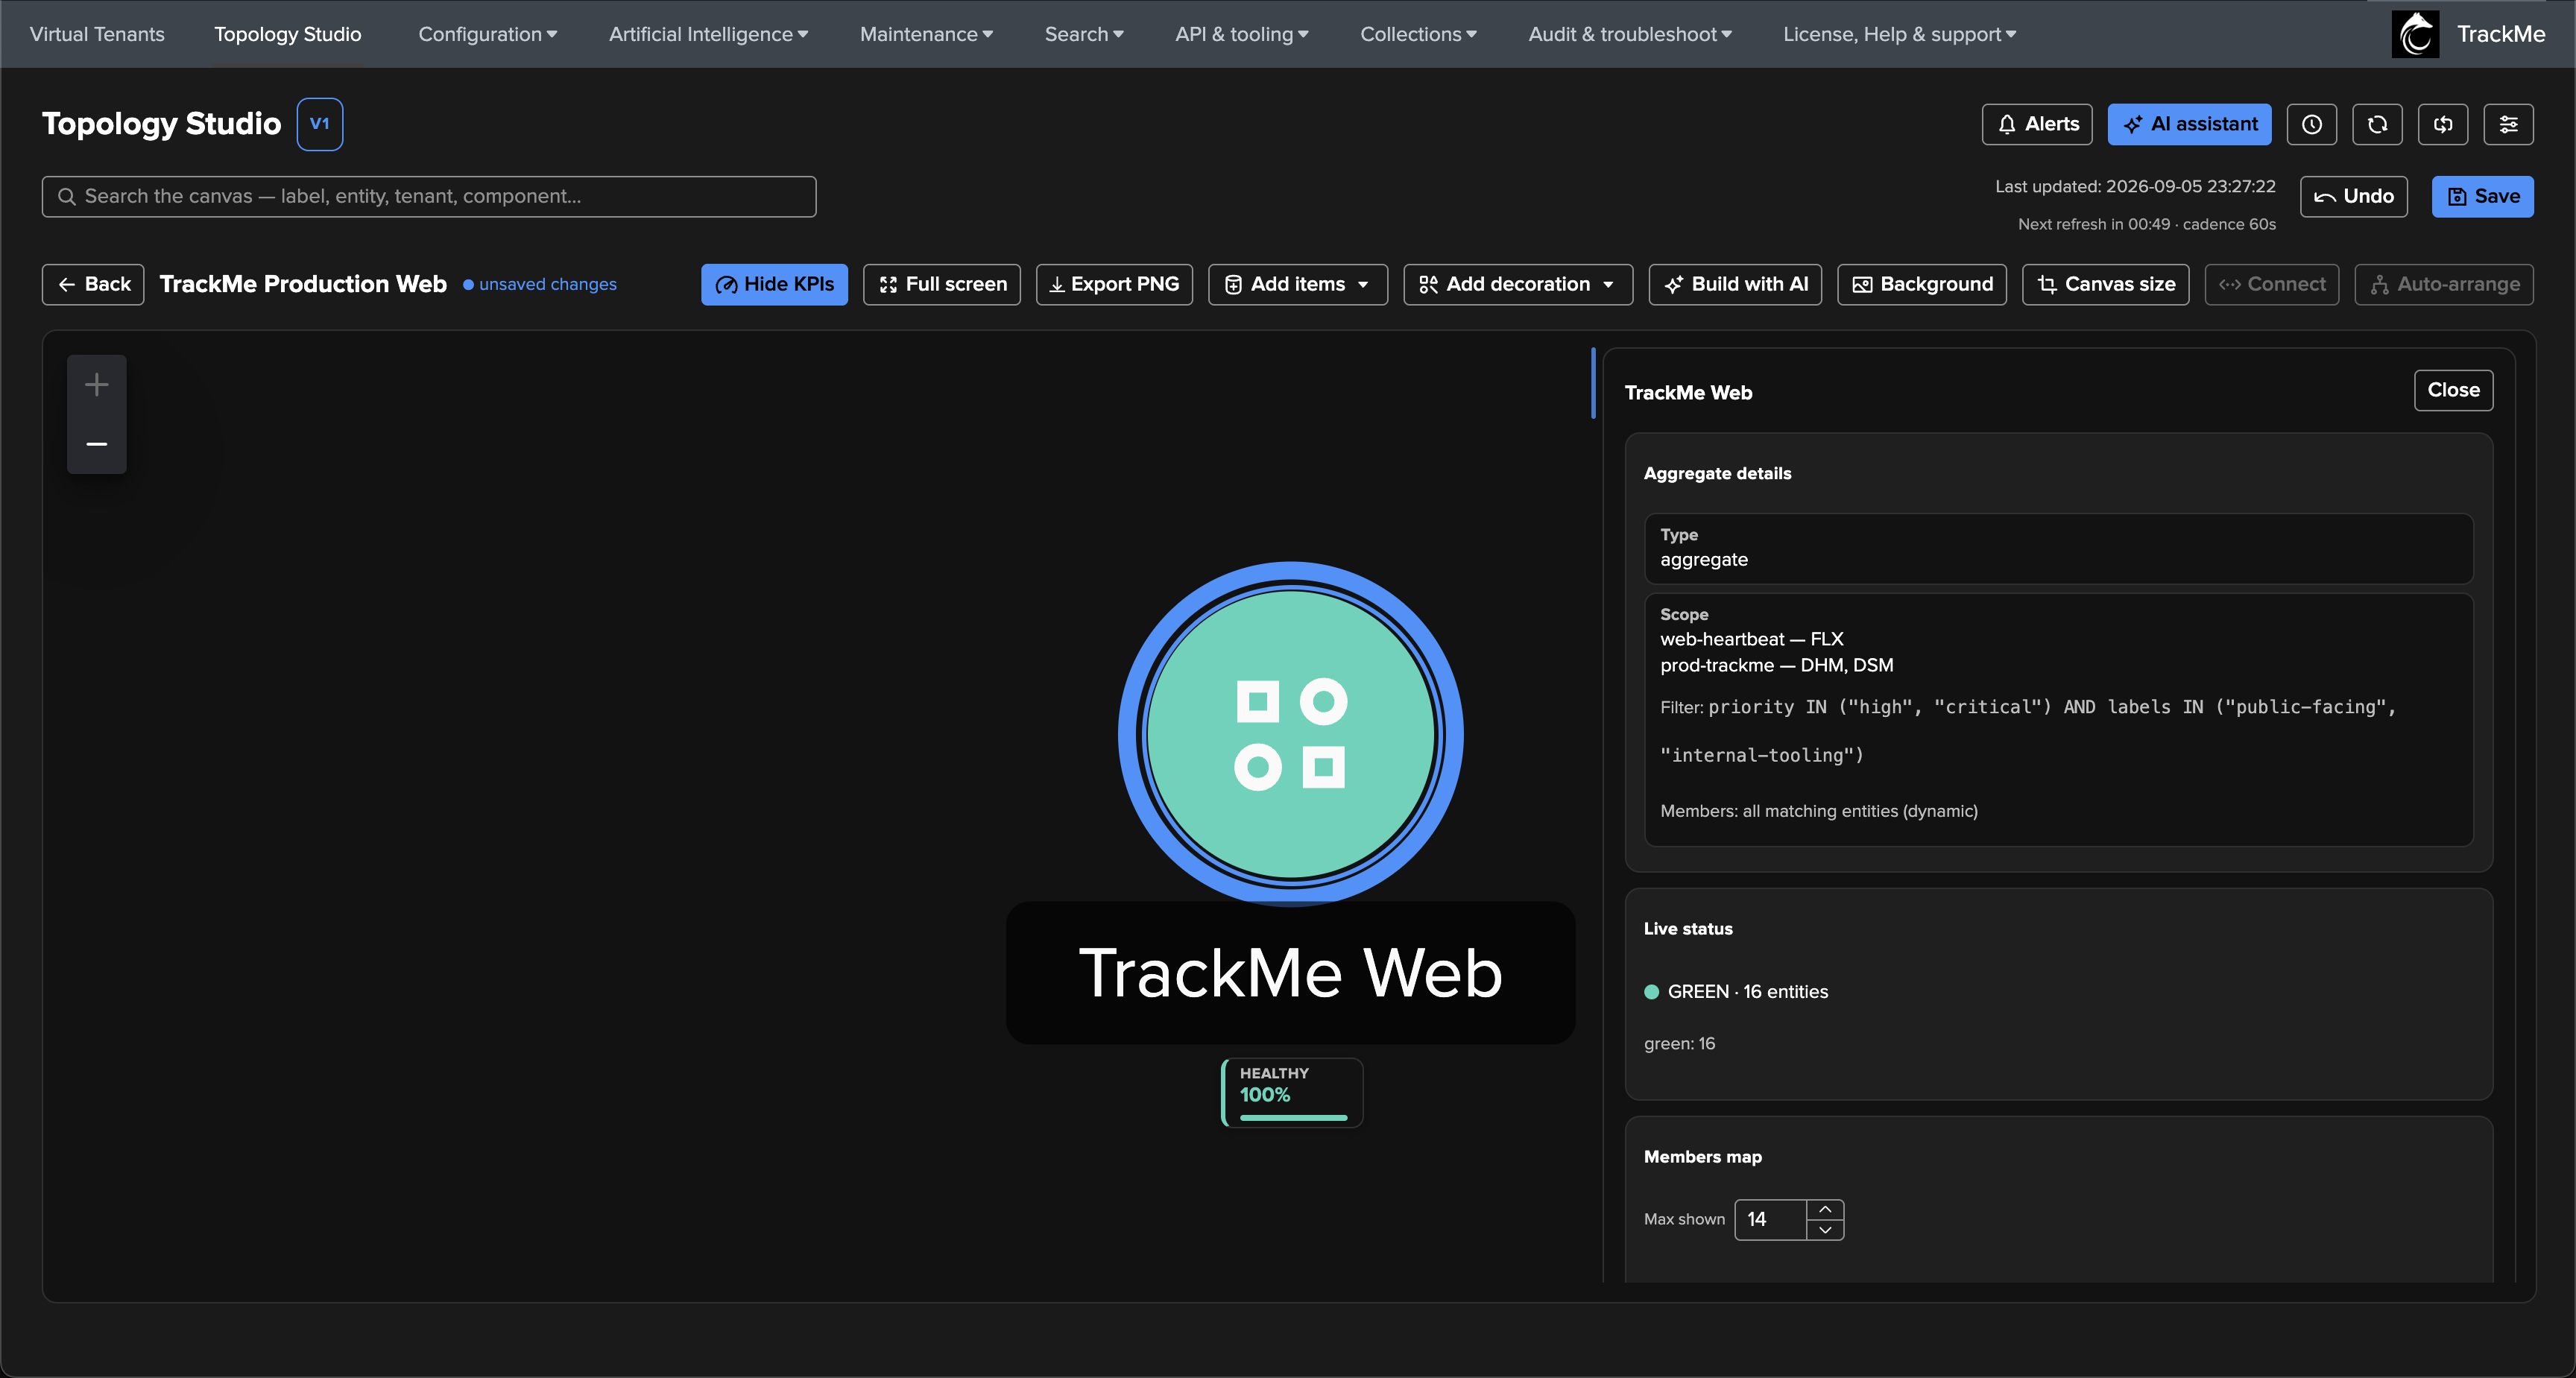
Task: Click the auto-refresh cycle icon button
Action: 2443,124
